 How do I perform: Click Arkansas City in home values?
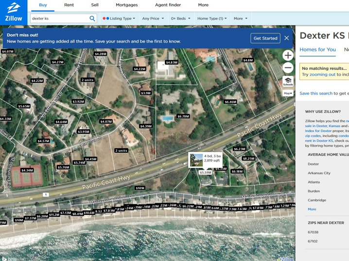coord(319,173)
